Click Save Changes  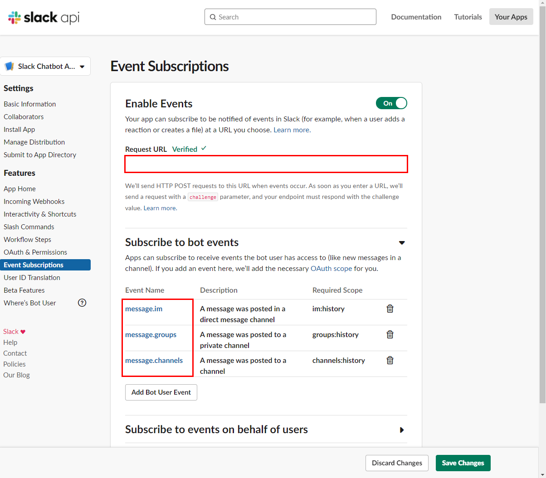click(x=463, y=463)
